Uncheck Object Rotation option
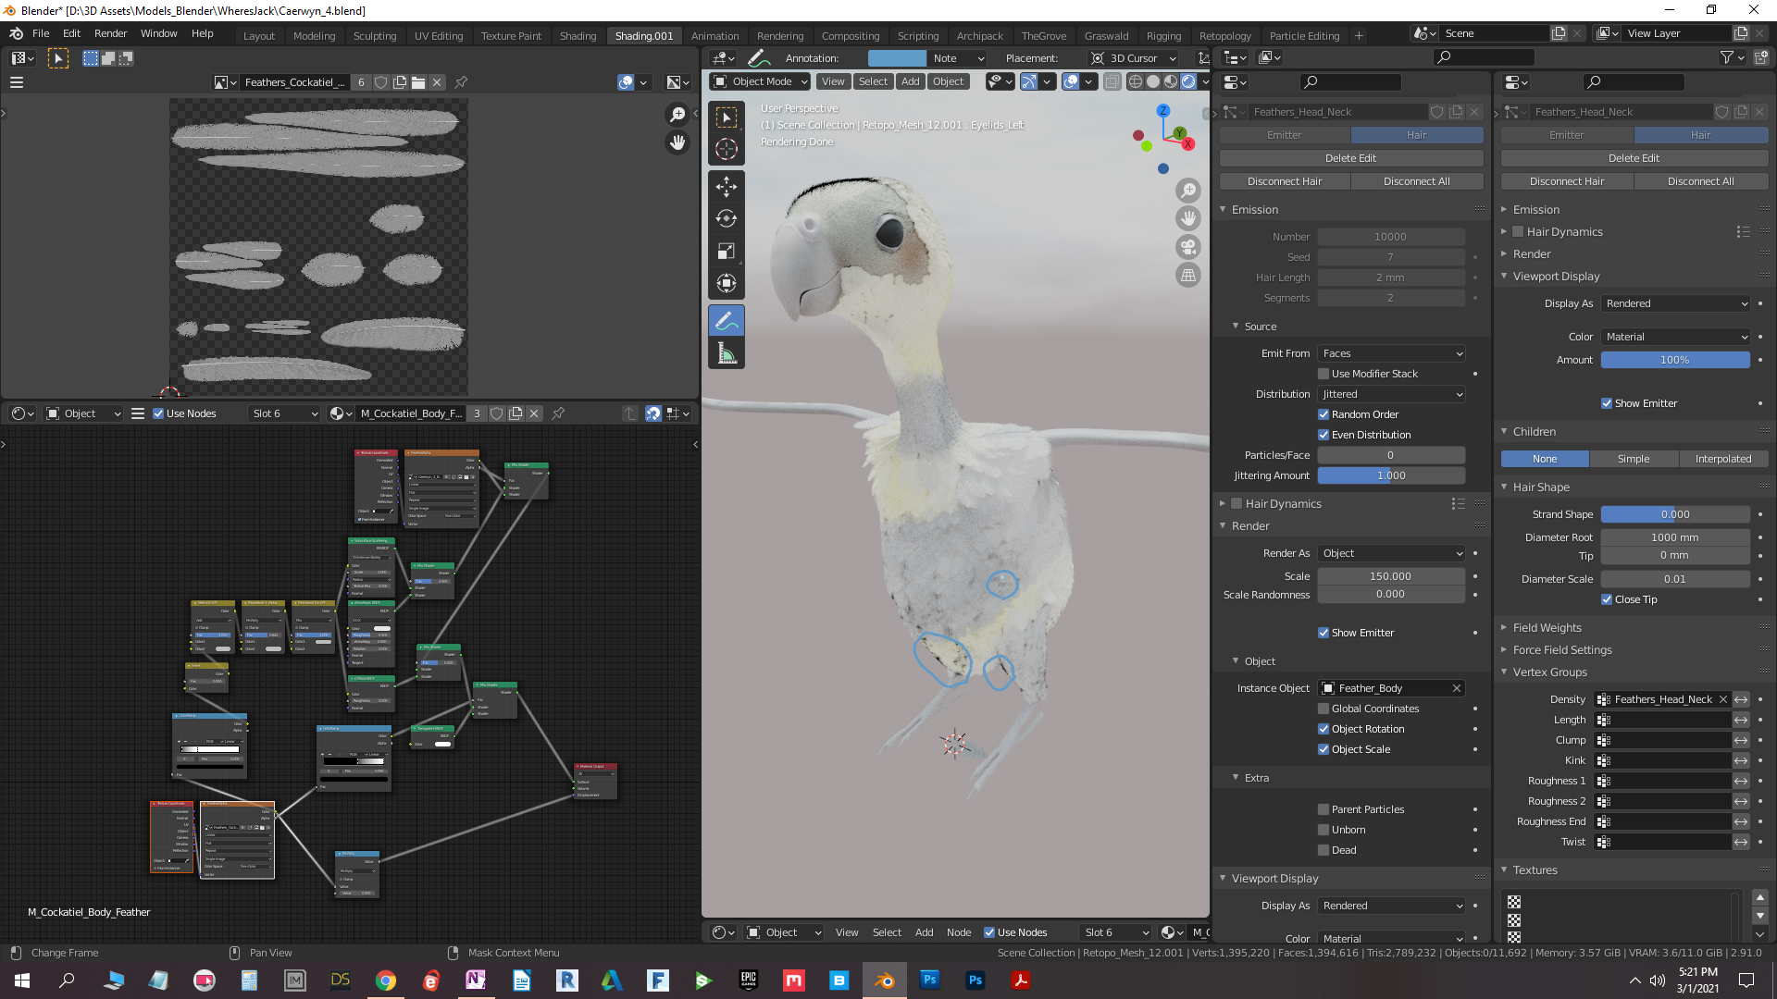Image resolution: width=1777 pixels, height=999 pixels. coord(1323,729)
